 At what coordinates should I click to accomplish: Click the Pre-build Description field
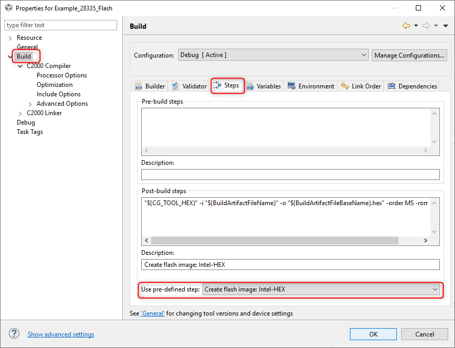(290, 174)
